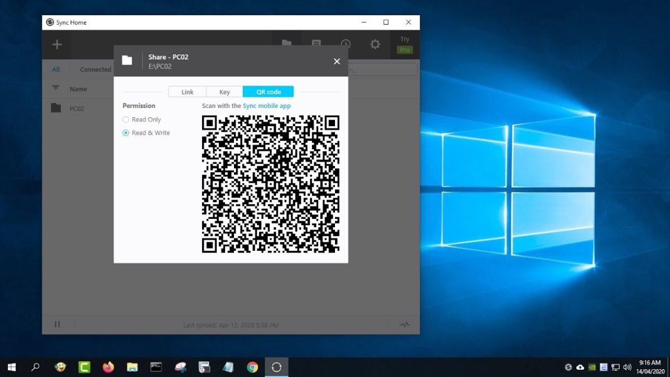Screen dimensions: 670x377
Task: Click the E:\PC02 path text
Action: tap(160, 66)
